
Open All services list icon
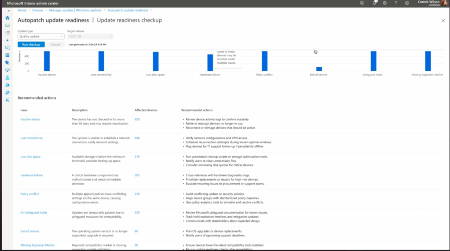[7, 33]
